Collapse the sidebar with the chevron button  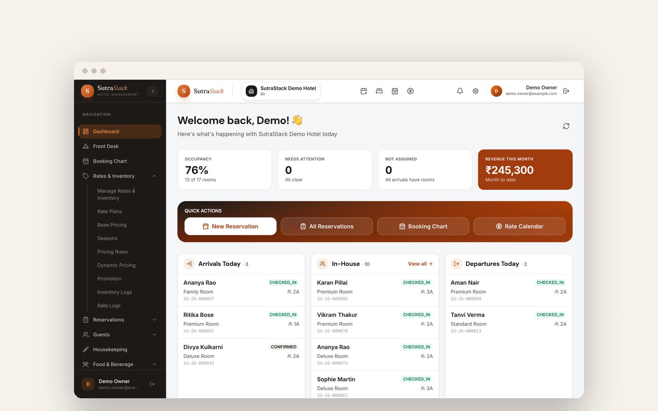point(153,91)
